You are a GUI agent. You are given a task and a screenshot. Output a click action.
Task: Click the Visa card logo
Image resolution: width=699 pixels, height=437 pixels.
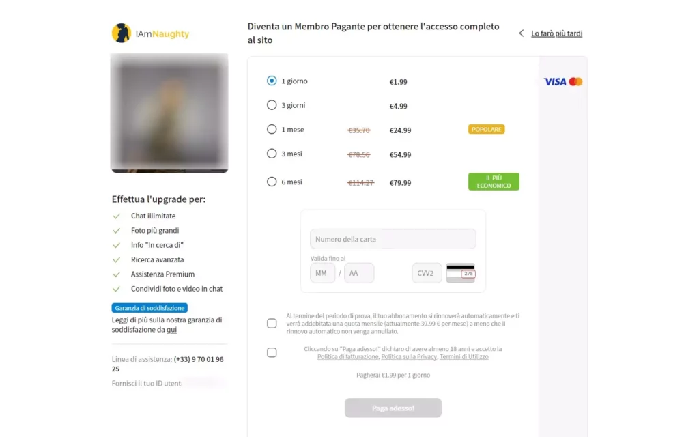(x=555, y=82)
